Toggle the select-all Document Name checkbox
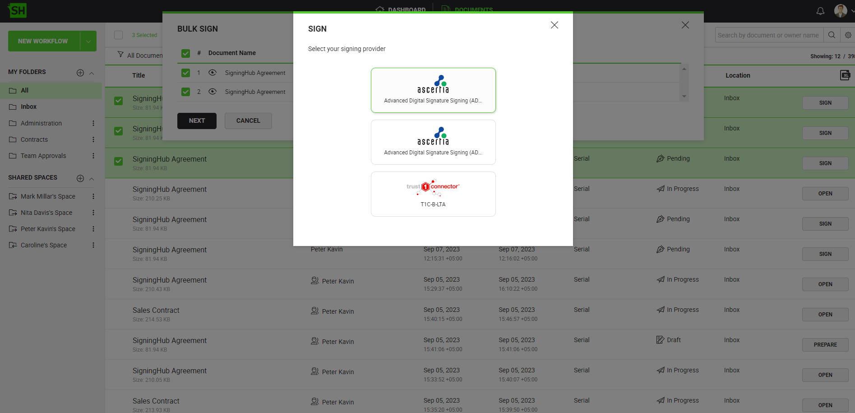 (x=185, y=53)
